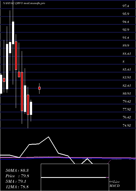Click the 50MA : 80.3 readout

17,171
